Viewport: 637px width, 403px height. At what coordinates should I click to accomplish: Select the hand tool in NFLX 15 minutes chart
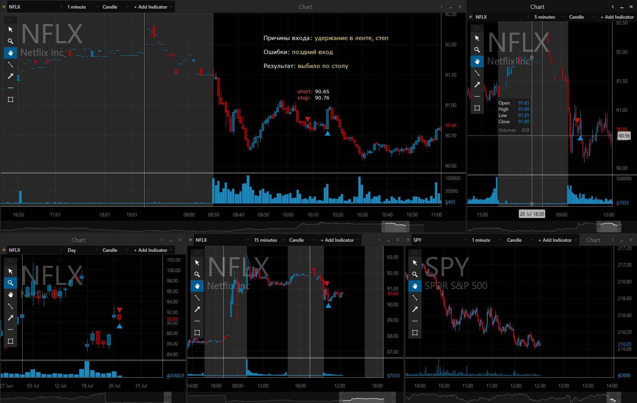(x=197, y=286)
